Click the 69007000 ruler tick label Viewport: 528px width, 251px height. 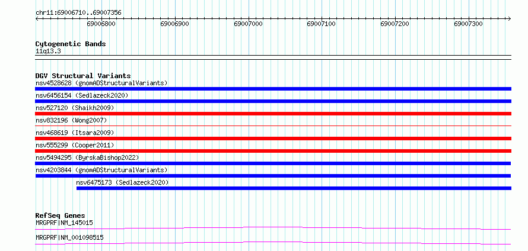click(248, 24)
